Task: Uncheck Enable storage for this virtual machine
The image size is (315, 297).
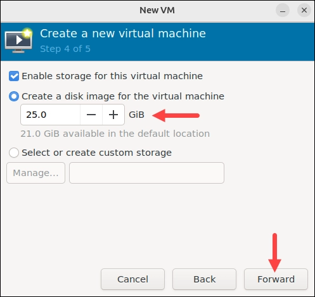Action: pos(14,76)
